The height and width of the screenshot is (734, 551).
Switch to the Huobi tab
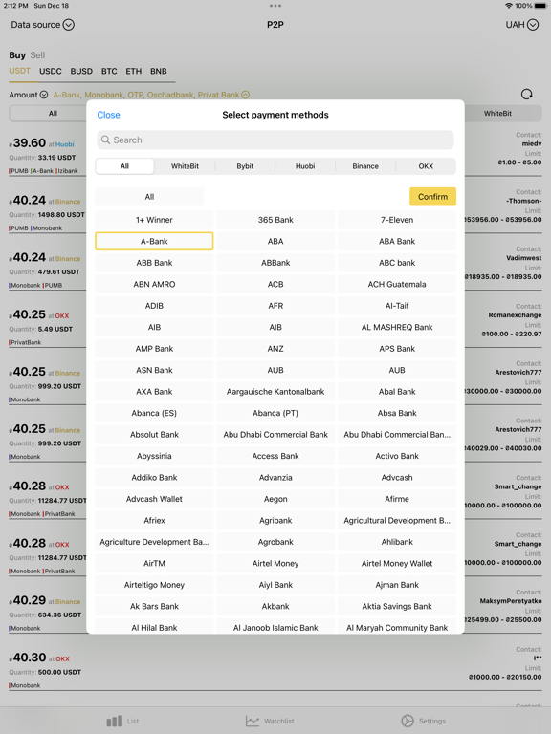click(x=305, y=166)
